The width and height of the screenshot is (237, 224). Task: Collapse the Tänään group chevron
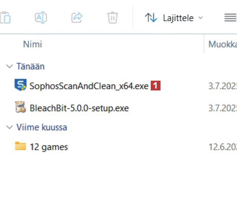click(10, 66)
